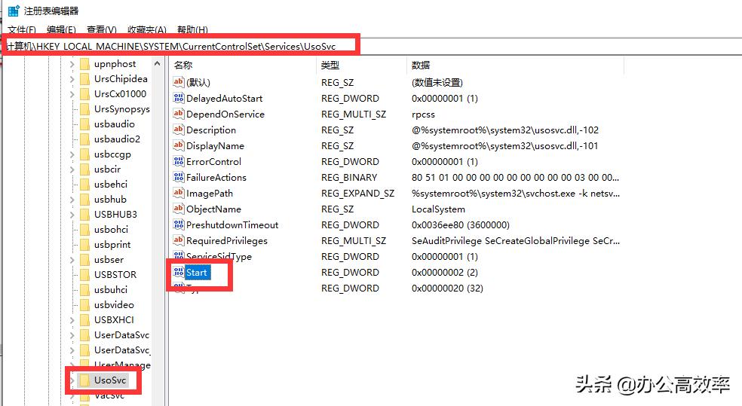Select the ObjectName registry value
This screenshot has width=742, height=406.
coord(213,209)
